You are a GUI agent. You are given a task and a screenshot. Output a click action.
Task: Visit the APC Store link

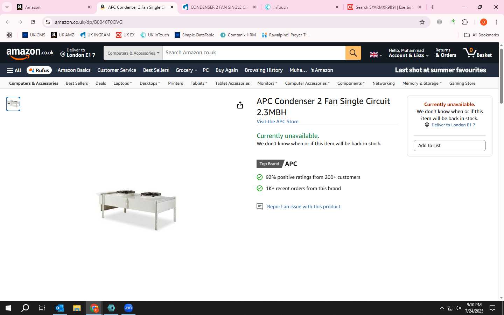pos(278,121)
